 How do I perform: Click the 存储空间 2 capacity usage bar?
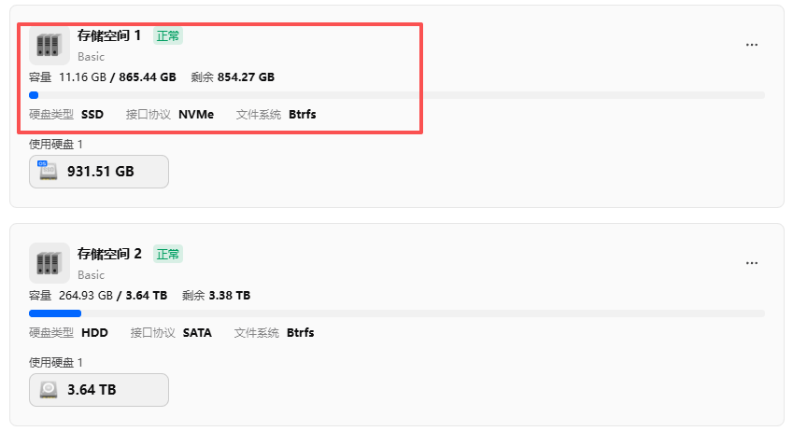396,313
